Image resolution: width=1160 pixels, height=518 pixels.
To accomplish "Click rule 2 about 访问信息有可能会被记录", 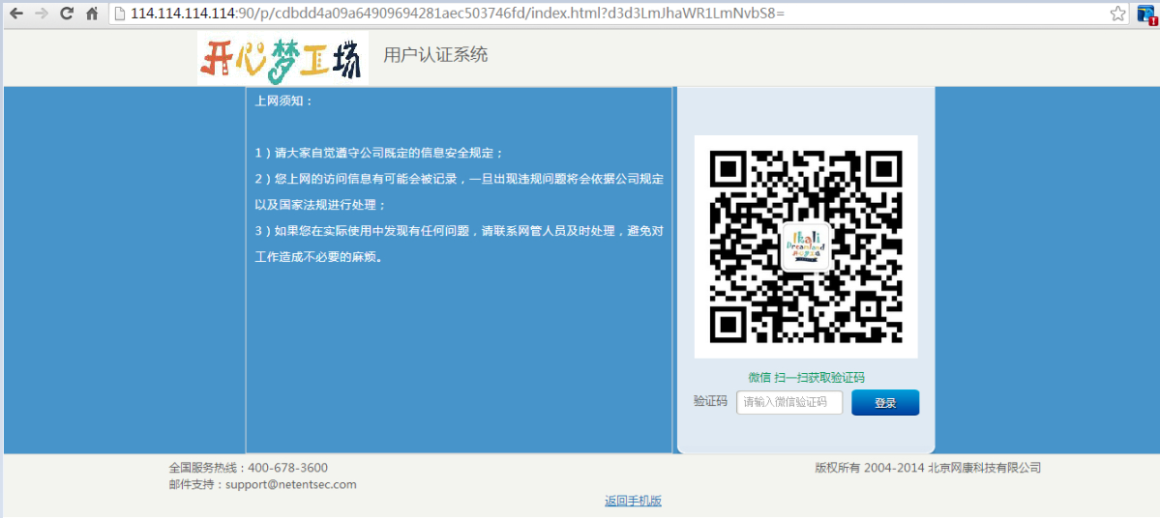I will (459, 191).
